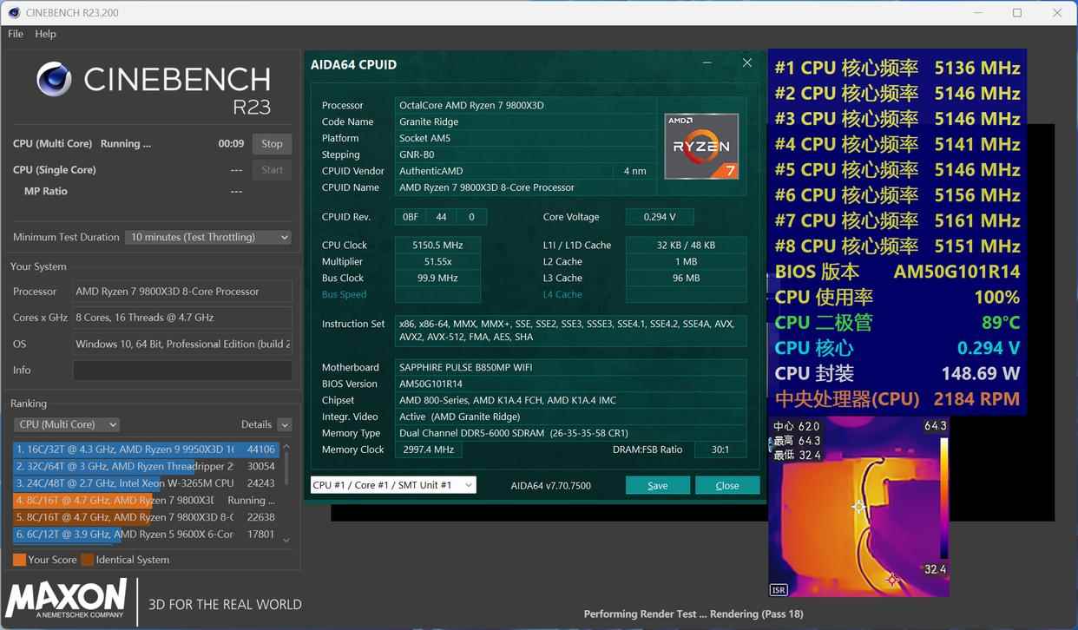Click the Motherboard SAPPHIRE PULSE B850MP field
Viewport: 1078px width, 630px height.
(x=570, y=367)
